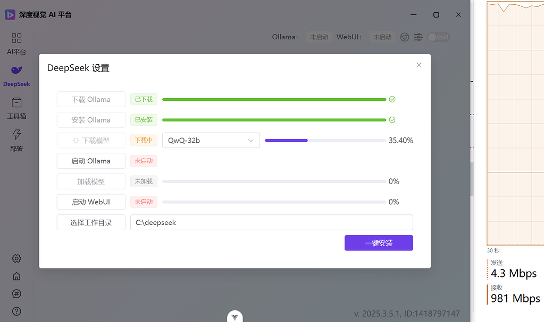Click the 下载中 status tag

144,140
